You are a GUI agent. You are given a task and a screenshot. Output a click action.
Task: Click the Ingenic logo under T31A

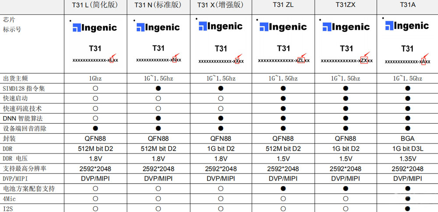407,26
